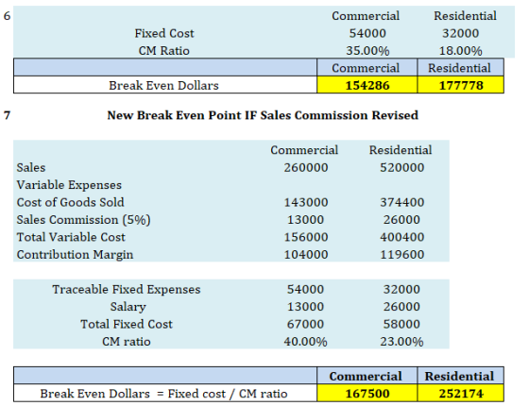Select the 13000 salary value

(305, 307)
